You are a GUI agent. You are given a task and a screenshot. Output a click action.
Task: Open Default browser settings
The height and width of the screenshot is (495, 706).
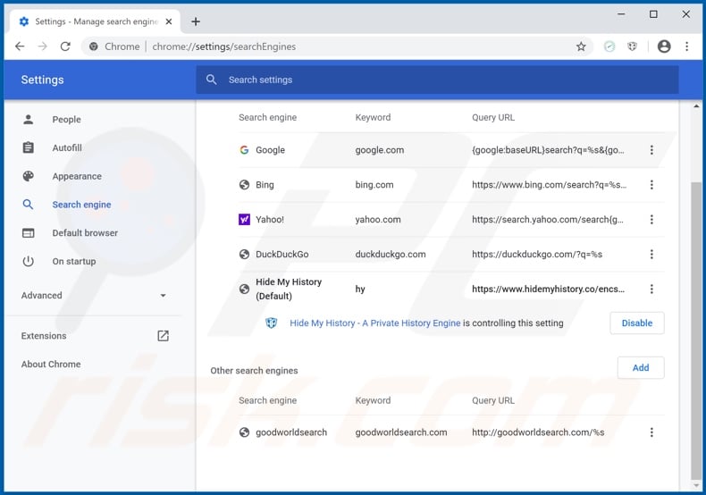tap(85, 232)
